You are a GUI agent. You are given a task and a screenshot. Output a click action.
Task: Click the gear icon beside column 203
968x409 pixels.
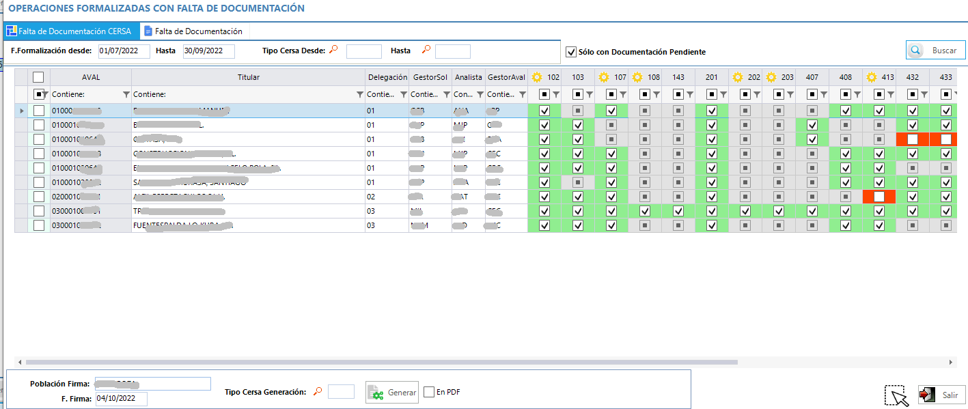(771, 77)
